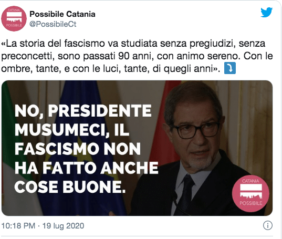Click the 'NO, PRESIDENTE' headline text in the image
This screenshot has width=282, height=239.
(x=83, y=111)
